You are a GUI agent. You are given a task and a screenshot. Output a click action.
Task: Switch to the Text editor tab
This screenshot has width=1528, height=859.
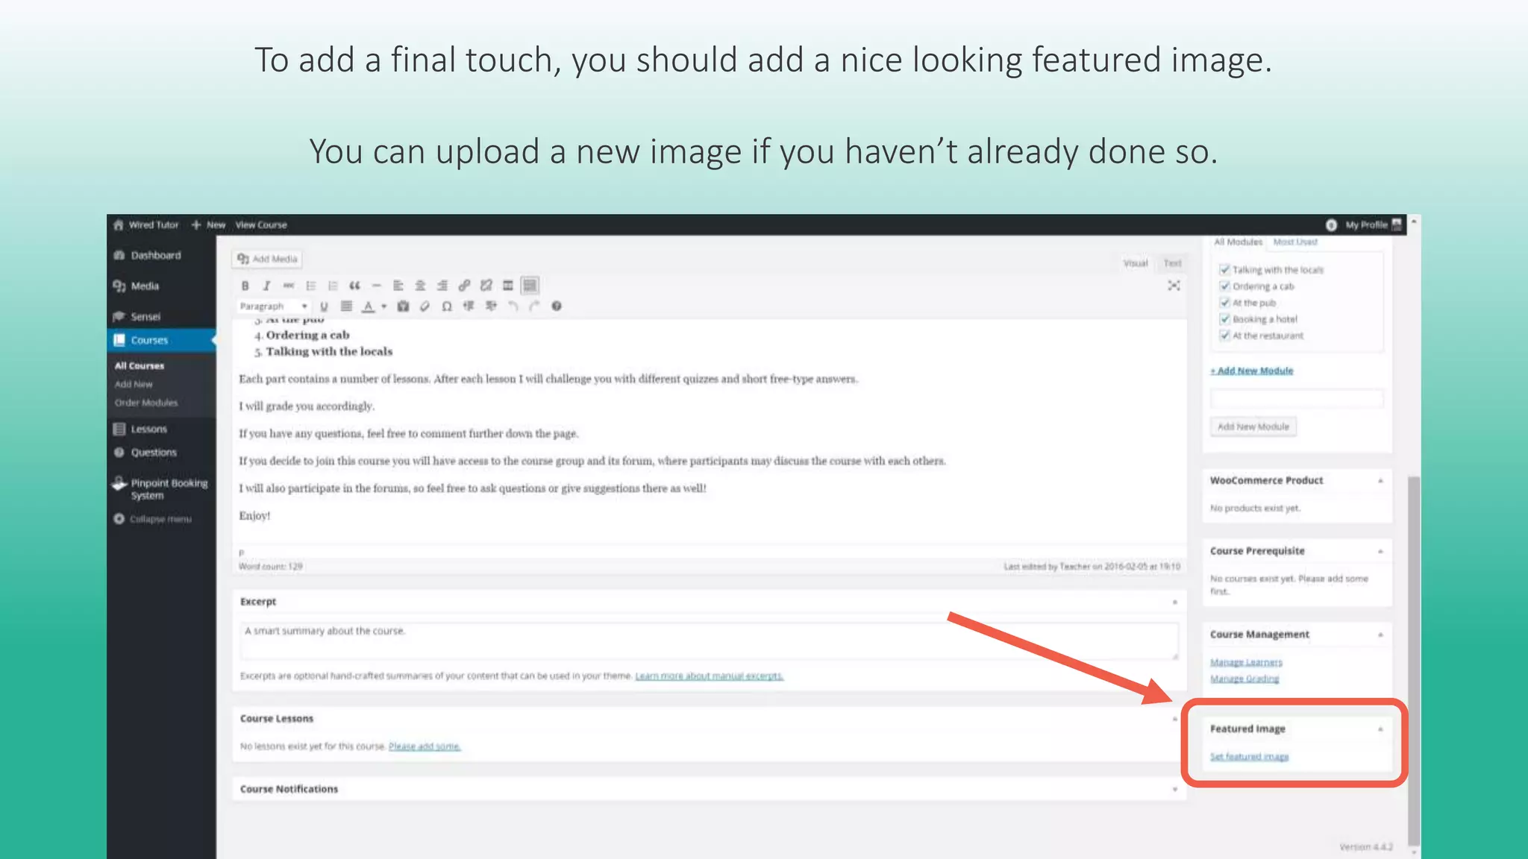1172,263
